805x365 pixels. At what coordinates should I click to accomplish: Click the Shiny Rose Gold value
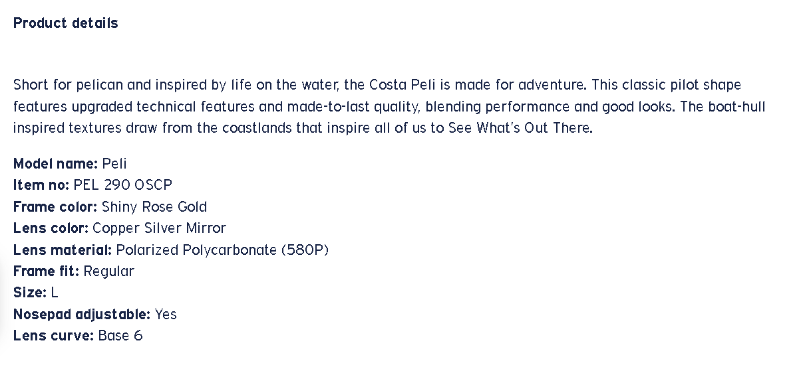coord(154,207)
